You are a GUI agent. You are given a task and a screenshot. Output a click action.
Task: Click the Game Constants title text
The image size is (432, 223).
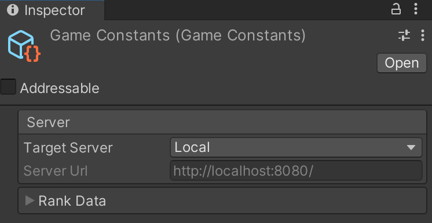point(178,35)
